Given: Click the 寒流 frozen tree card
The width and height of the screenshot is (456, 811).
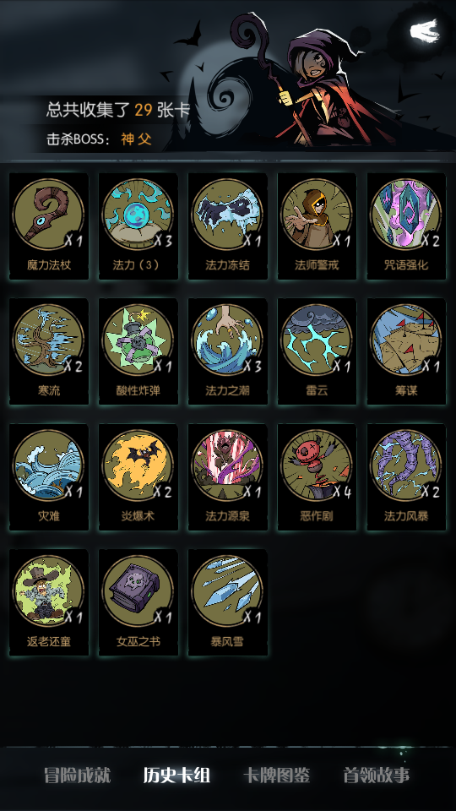Looking at the screenshot, I should coord(49,351).
